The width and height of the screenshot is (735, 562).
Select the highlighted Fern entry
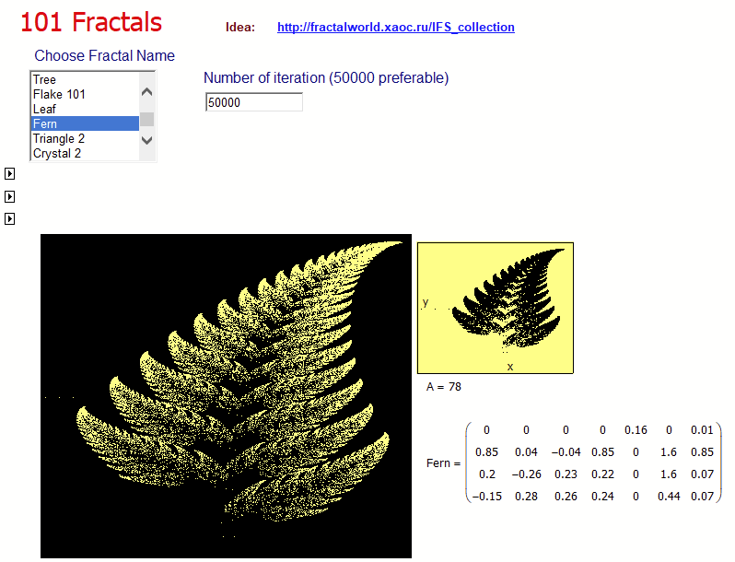[85, 123]
